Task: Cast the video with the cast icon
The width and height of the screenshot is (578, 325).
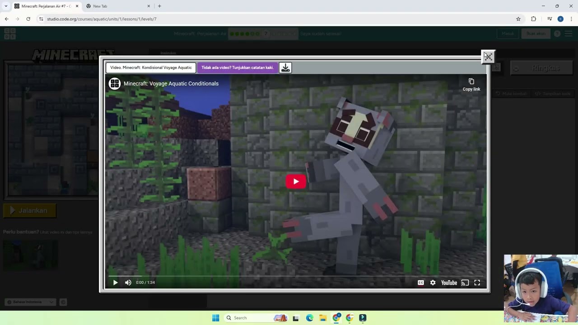Action: click(465, 283)
